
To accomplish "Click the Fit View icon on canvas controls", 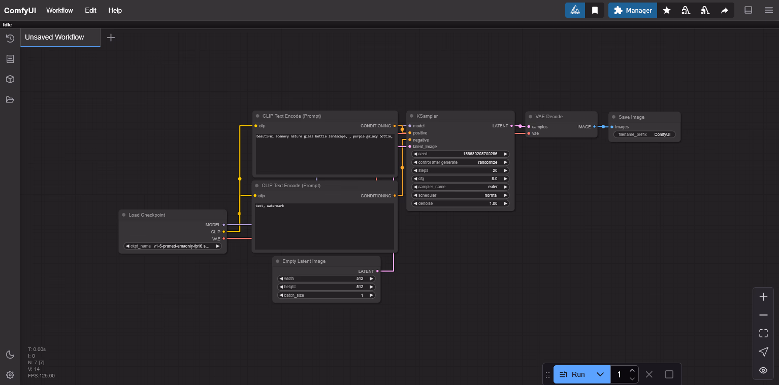I will 763,333.
